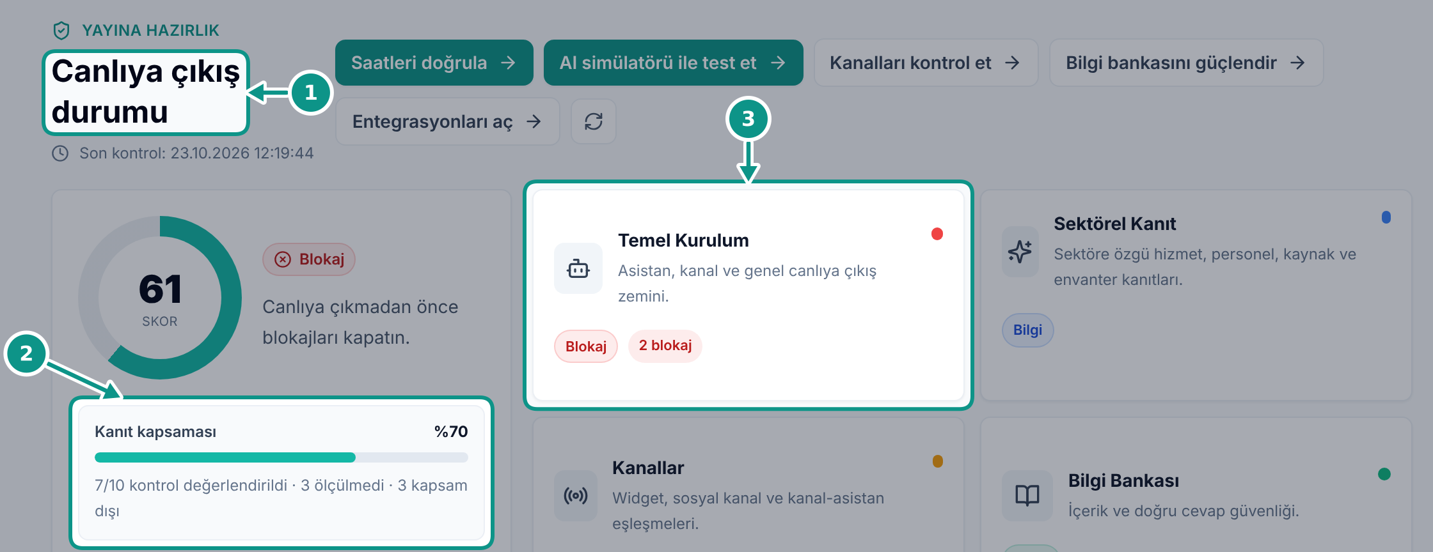Click the open book icon in Bilgi Bankası card
1433x552 pixels.
(1027, 496)
